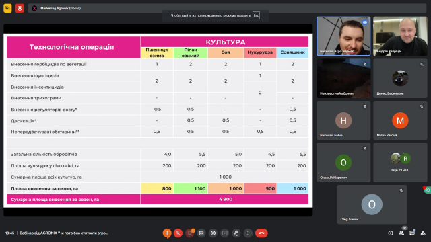Click Marketing Agronix presenter avatar icon
The height and width of the screenshot is (242, 431).
[34, 8]
